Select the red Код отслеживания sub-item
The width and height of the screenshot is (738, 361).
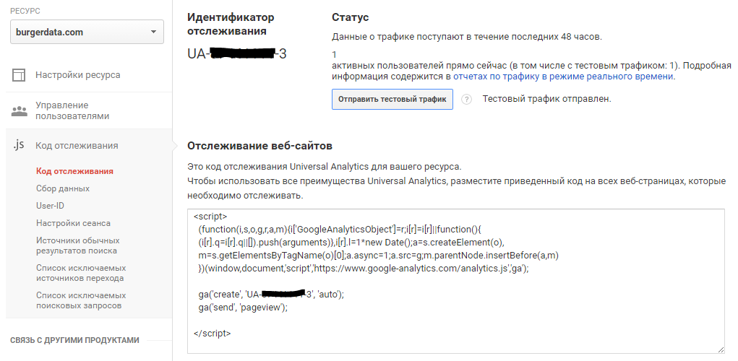tap(74, 171)
